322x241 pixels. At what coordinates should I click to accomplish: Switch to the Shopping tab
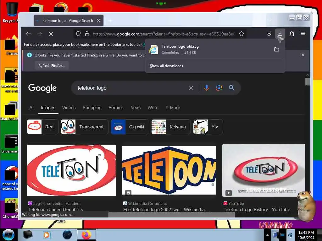(92, 108)
